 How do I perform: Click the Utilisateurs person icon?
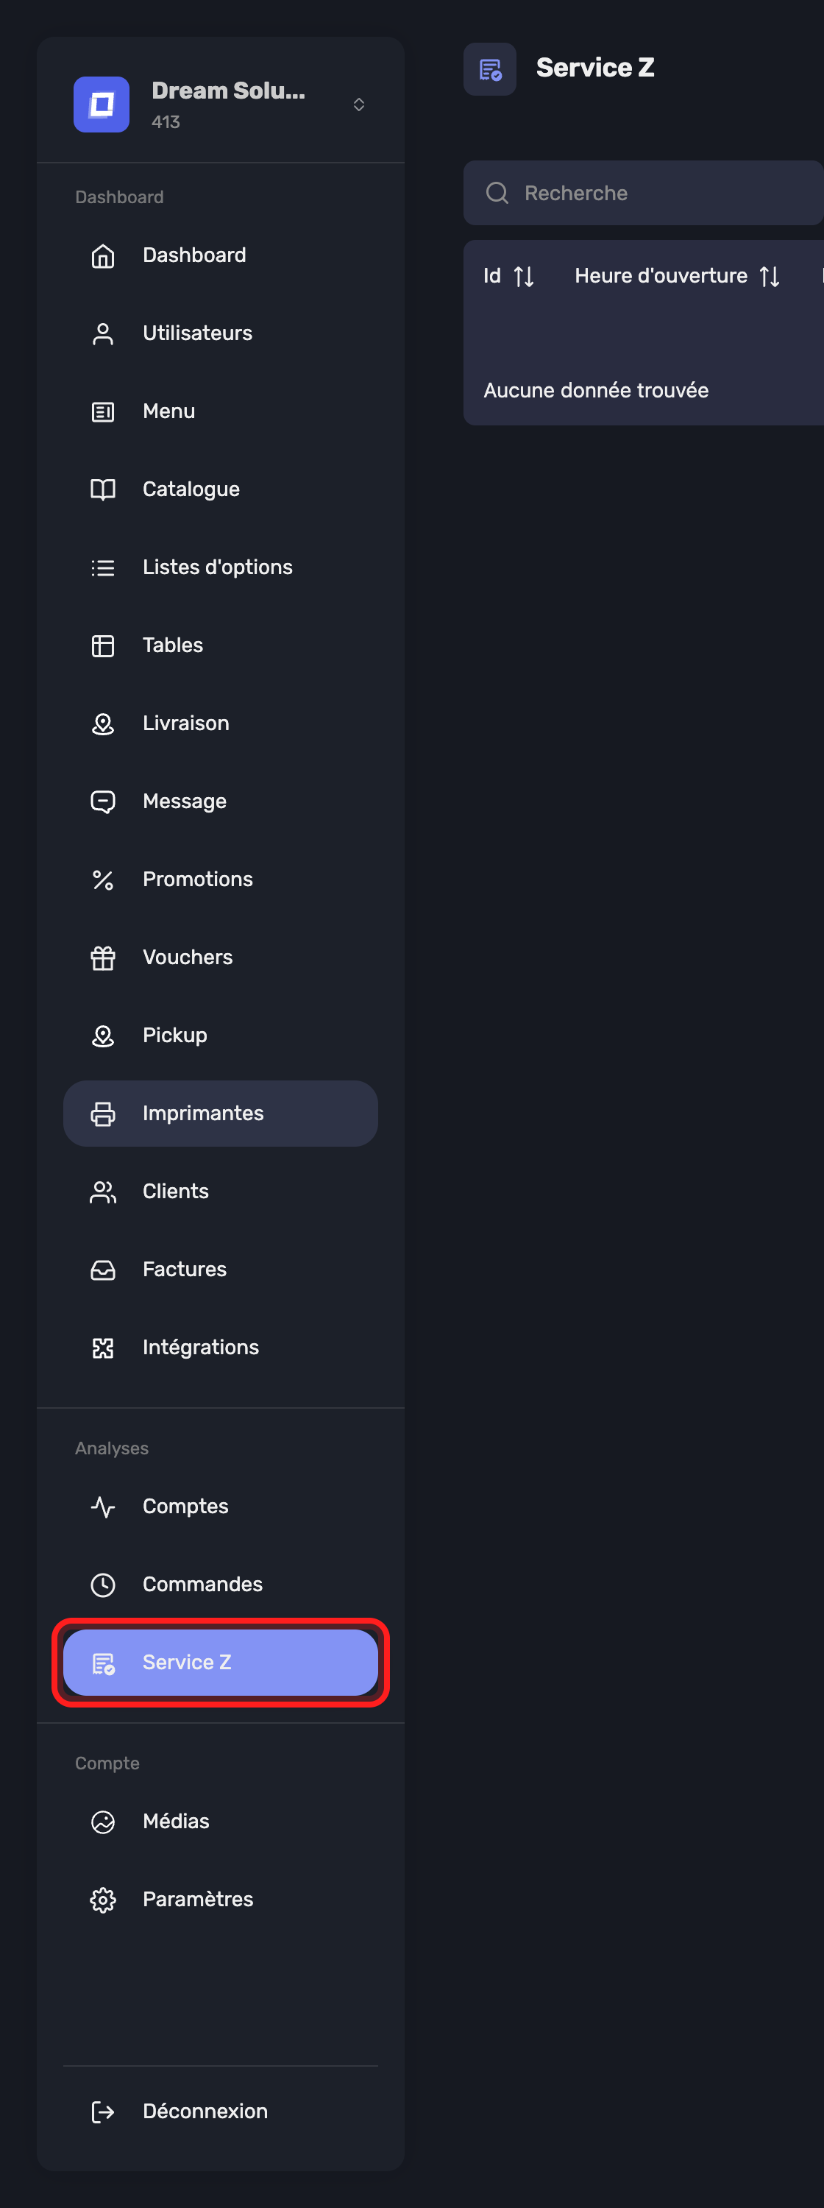[103, 333]
